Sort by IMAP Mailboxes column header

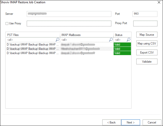click(x=87, y=35)
